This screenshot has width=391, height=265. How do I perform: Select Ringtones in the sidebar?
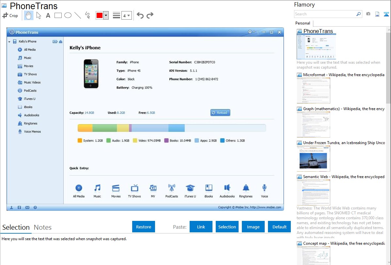27,124
